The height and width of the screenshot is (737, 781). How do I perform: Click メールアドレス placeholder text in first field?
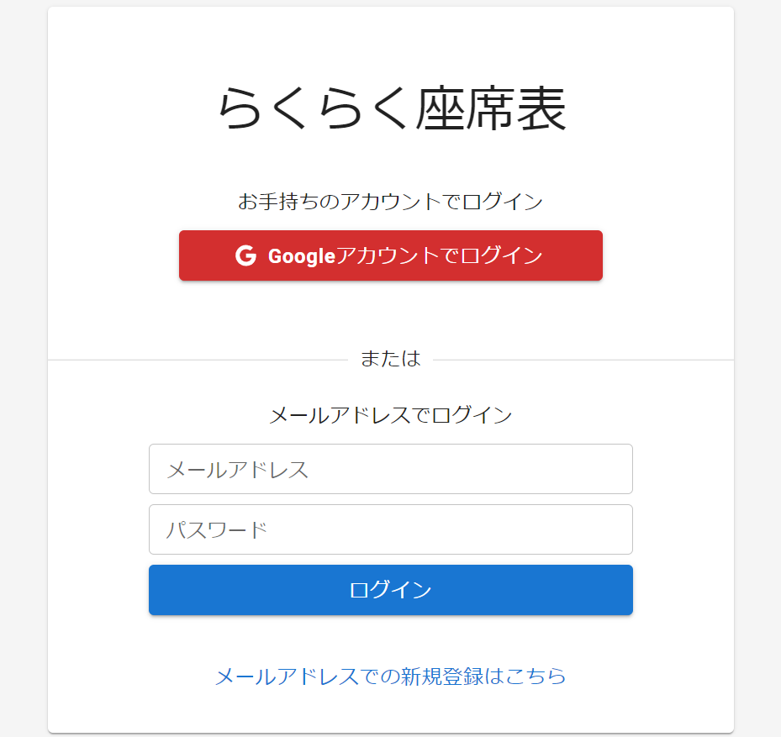point(238,470)
